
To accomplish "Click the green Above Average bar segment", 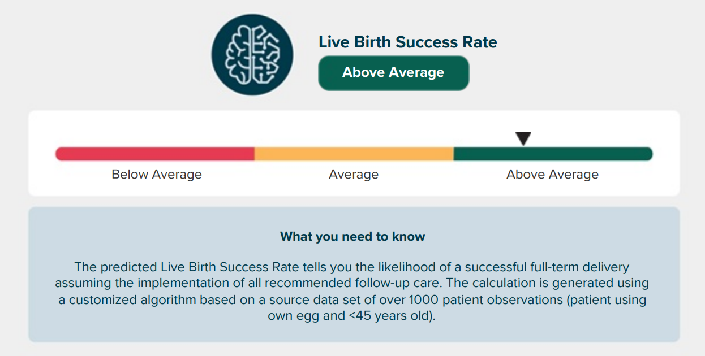I will 553,154.
